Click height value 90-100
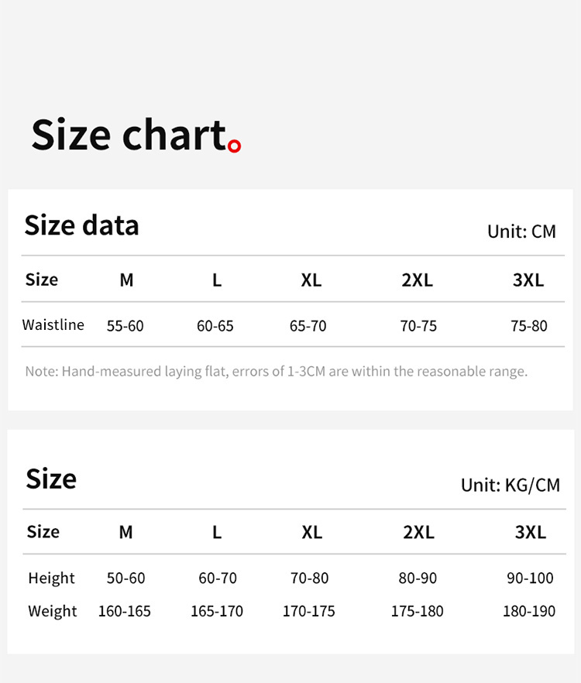The image size is (581, 683). point(530,578)
